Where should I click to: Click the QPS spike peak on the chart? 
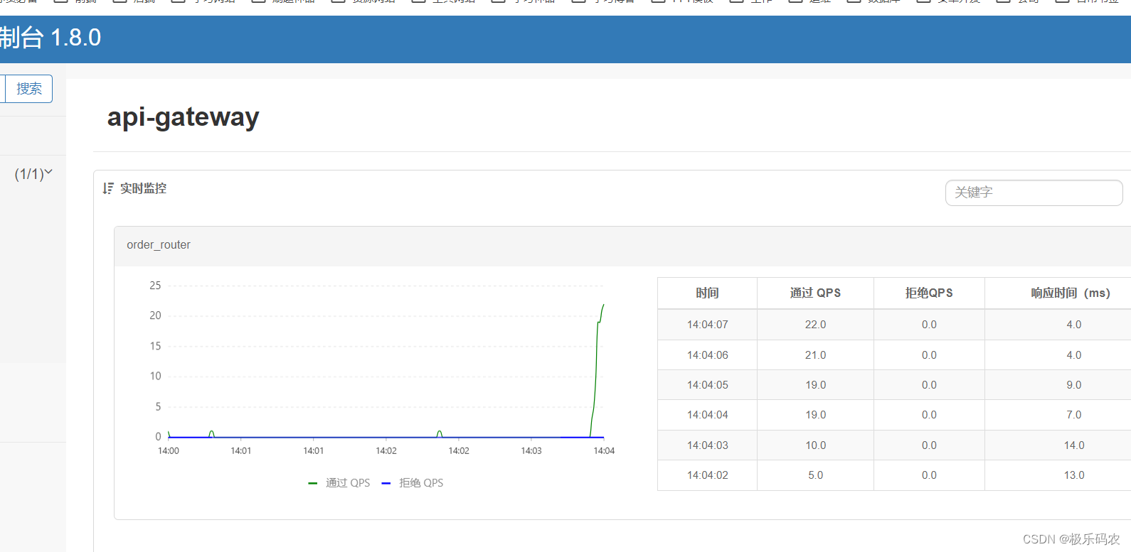(x=603, y=305)
